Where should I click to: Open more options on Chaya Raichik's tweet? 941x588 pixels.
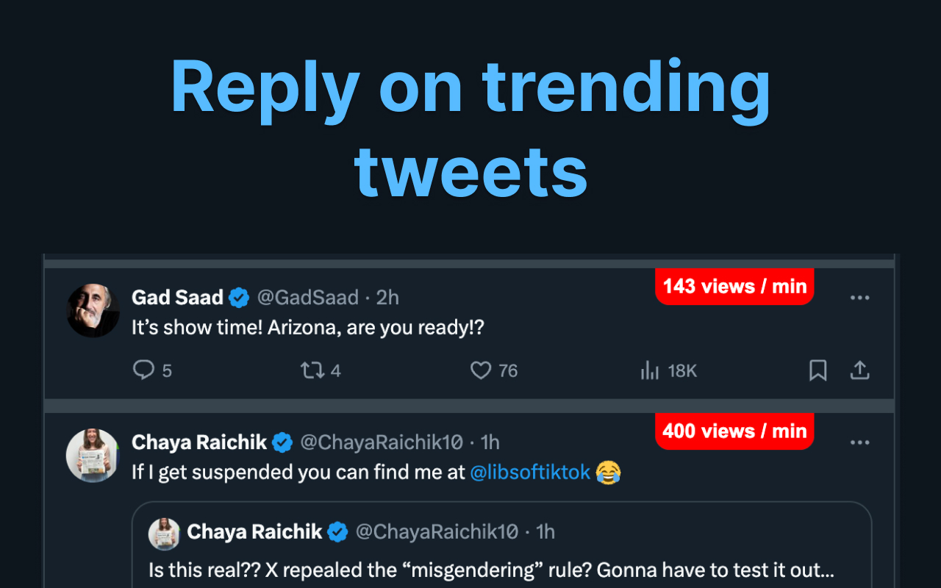pyautogui.click(x=859, y=442)
